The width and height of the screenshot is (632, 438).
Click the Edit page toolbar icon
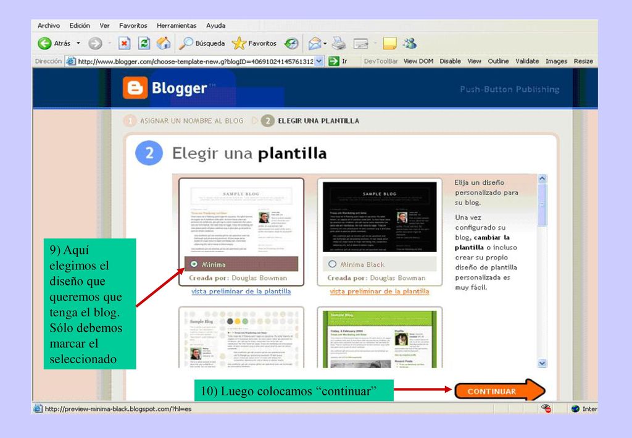click(x=360, y=43)
